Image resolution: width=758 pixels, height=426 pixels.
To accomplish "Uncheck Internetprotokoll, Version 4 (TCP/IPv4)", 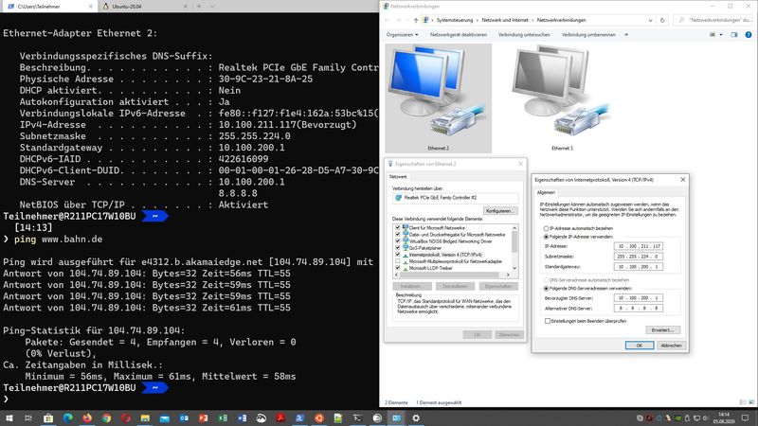I will 398,254.
